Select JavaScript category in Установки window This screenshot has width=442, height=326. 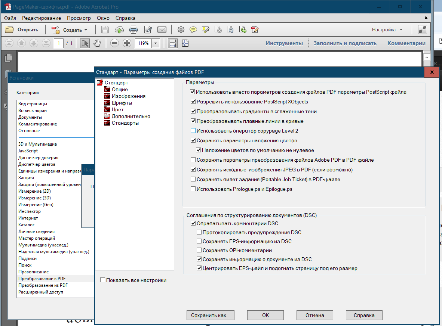pos(28,150)
